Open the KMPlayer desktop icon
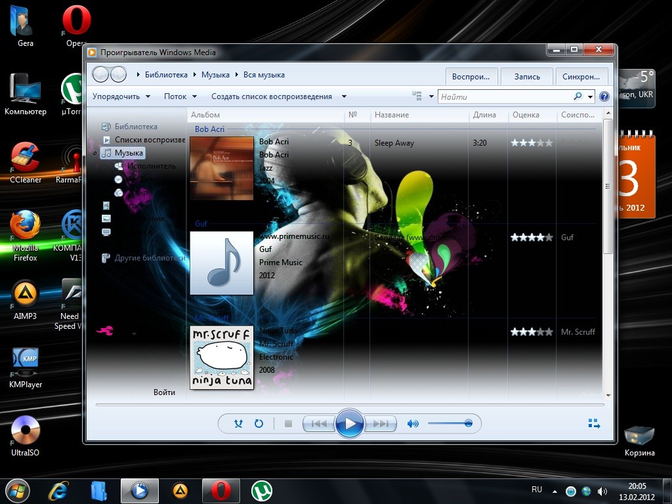 [x=26, y=367]
